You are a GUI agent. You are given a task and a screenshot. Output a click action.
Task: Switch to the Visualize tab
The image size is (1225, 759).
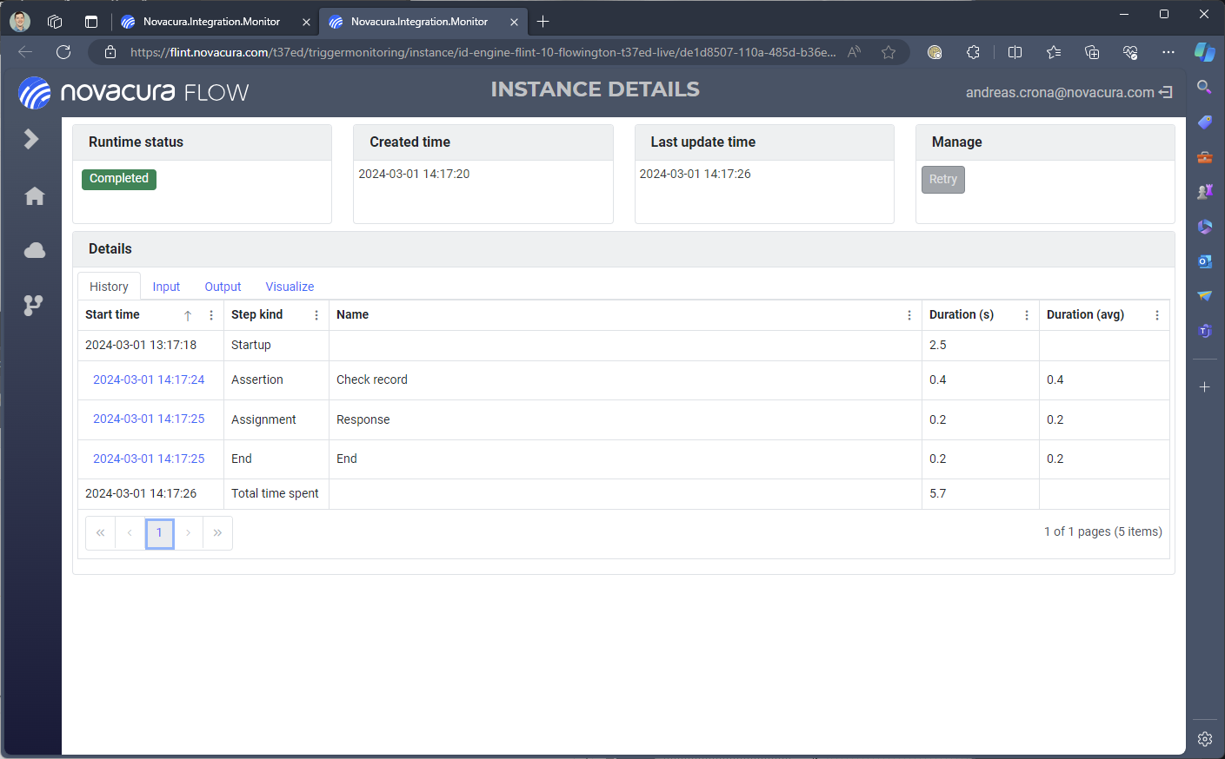pos(290,287)
